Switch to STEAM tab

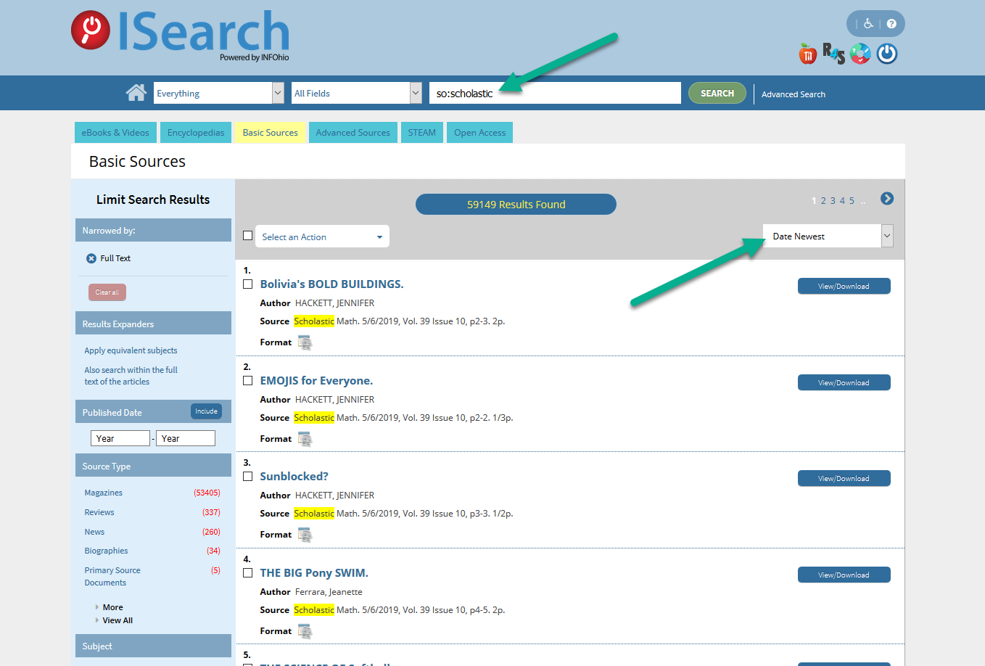[422, 133]
